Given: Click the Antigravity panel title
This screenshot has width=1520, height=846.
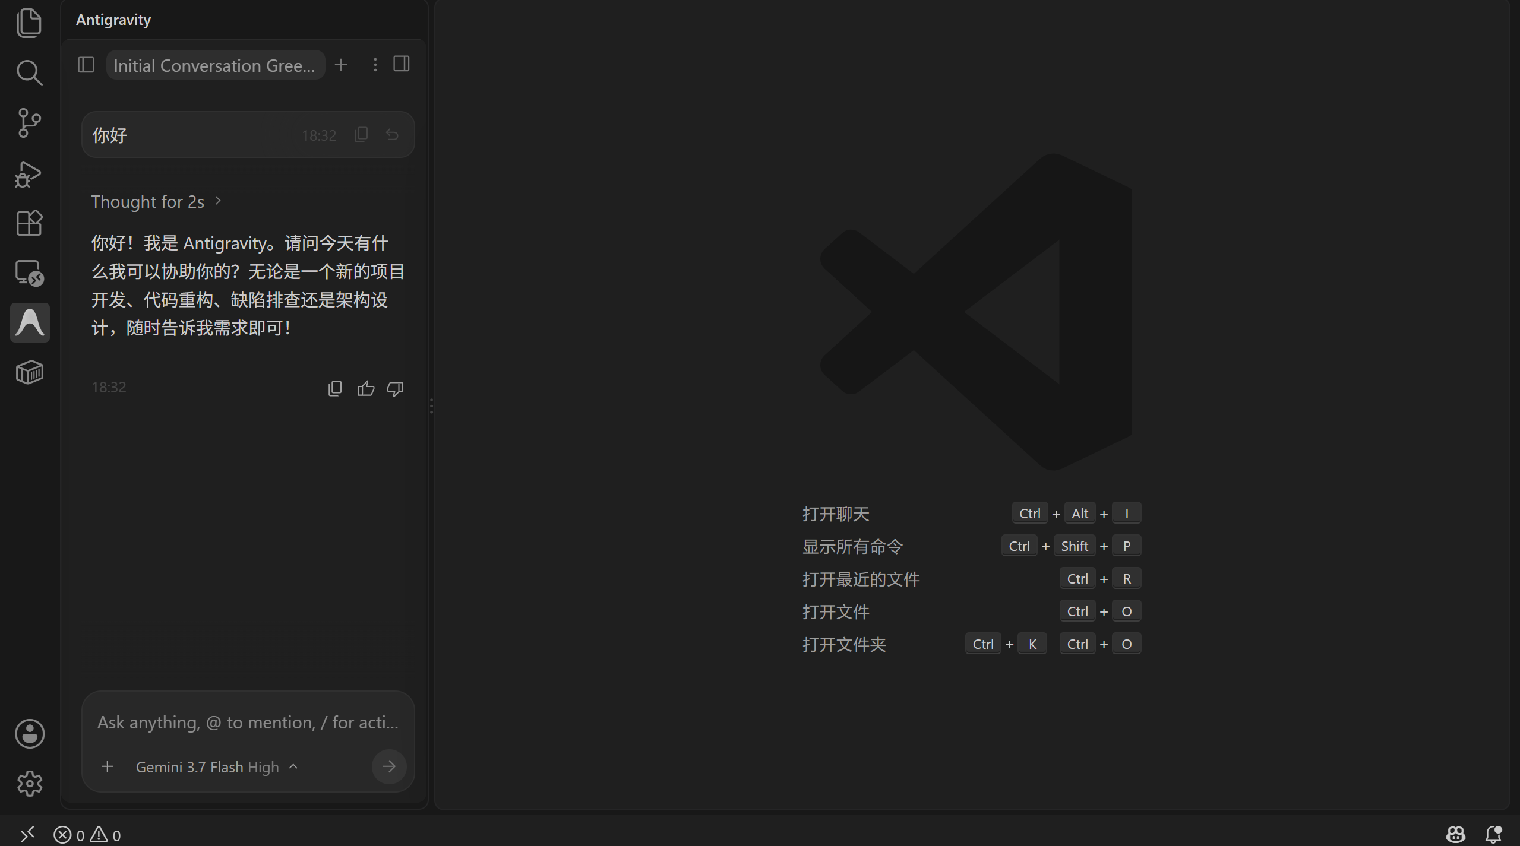Looking at the screenshot, I should (113, 20).
